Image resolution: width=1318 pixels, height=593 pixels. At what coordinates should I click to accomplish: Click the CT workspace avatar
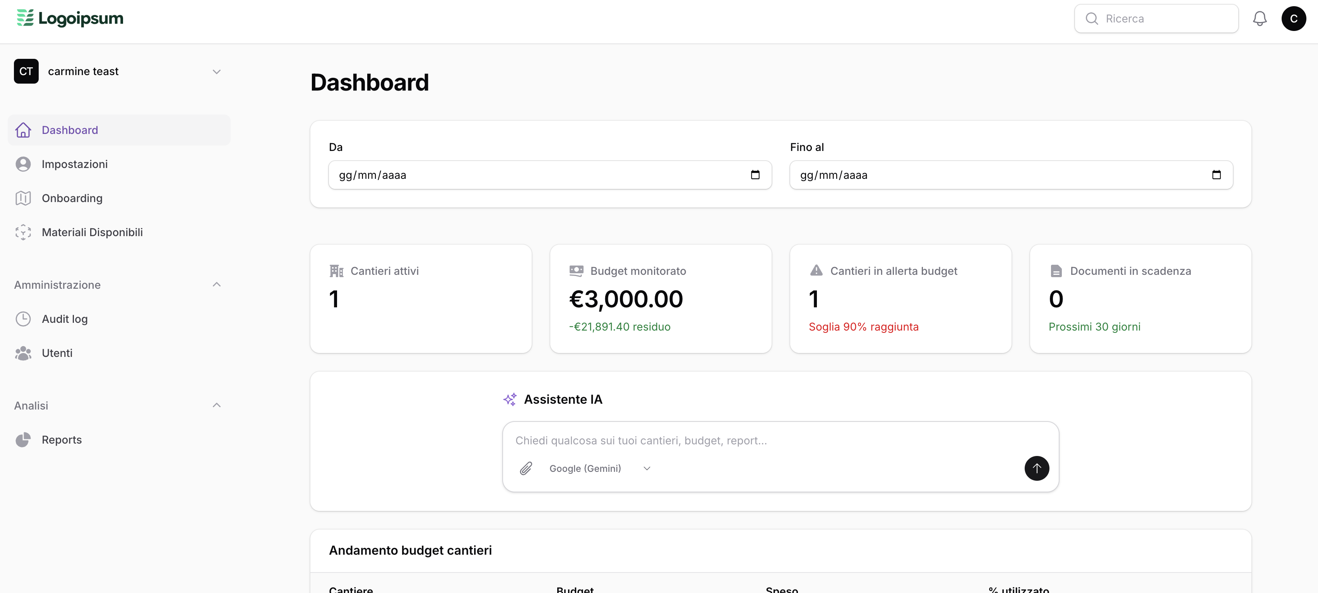26,71
